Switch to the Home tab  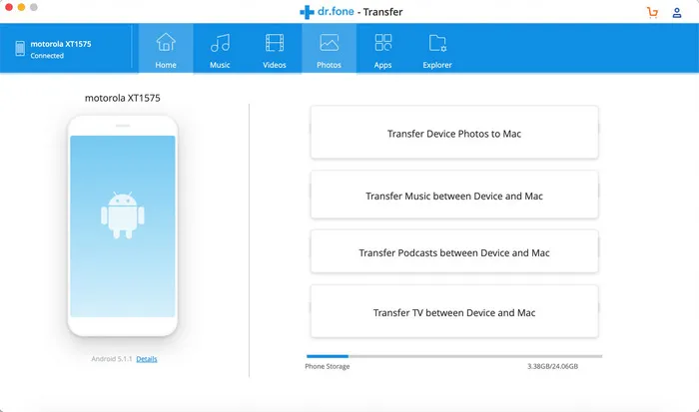pos(166,48)
